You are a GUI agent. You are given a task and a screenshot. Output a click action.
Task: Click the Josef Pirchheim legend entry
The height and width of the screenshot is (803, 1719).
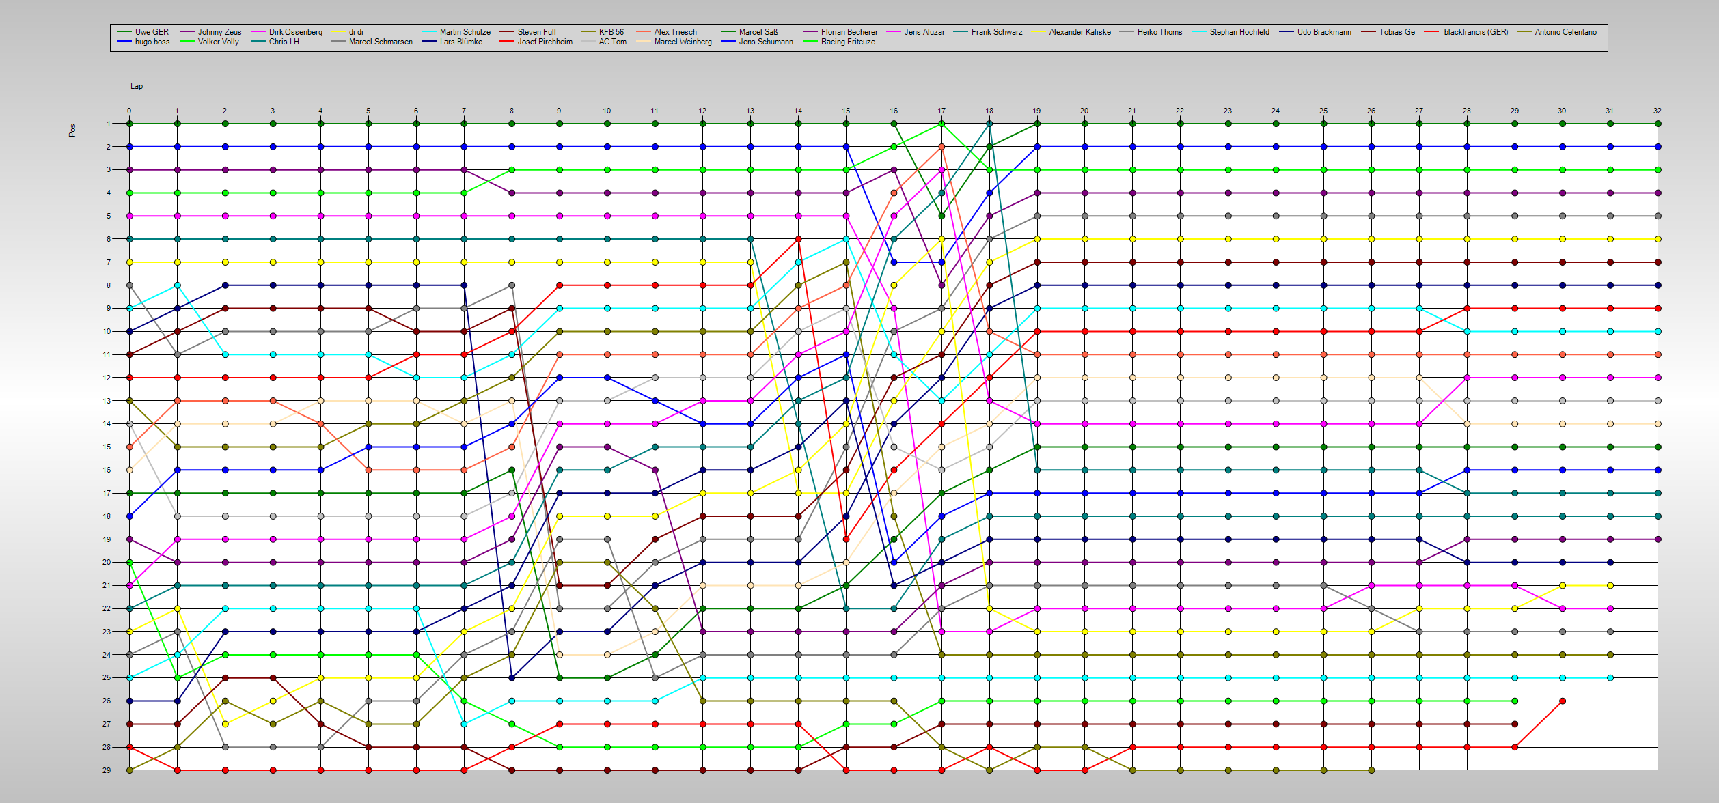[536, 42]
